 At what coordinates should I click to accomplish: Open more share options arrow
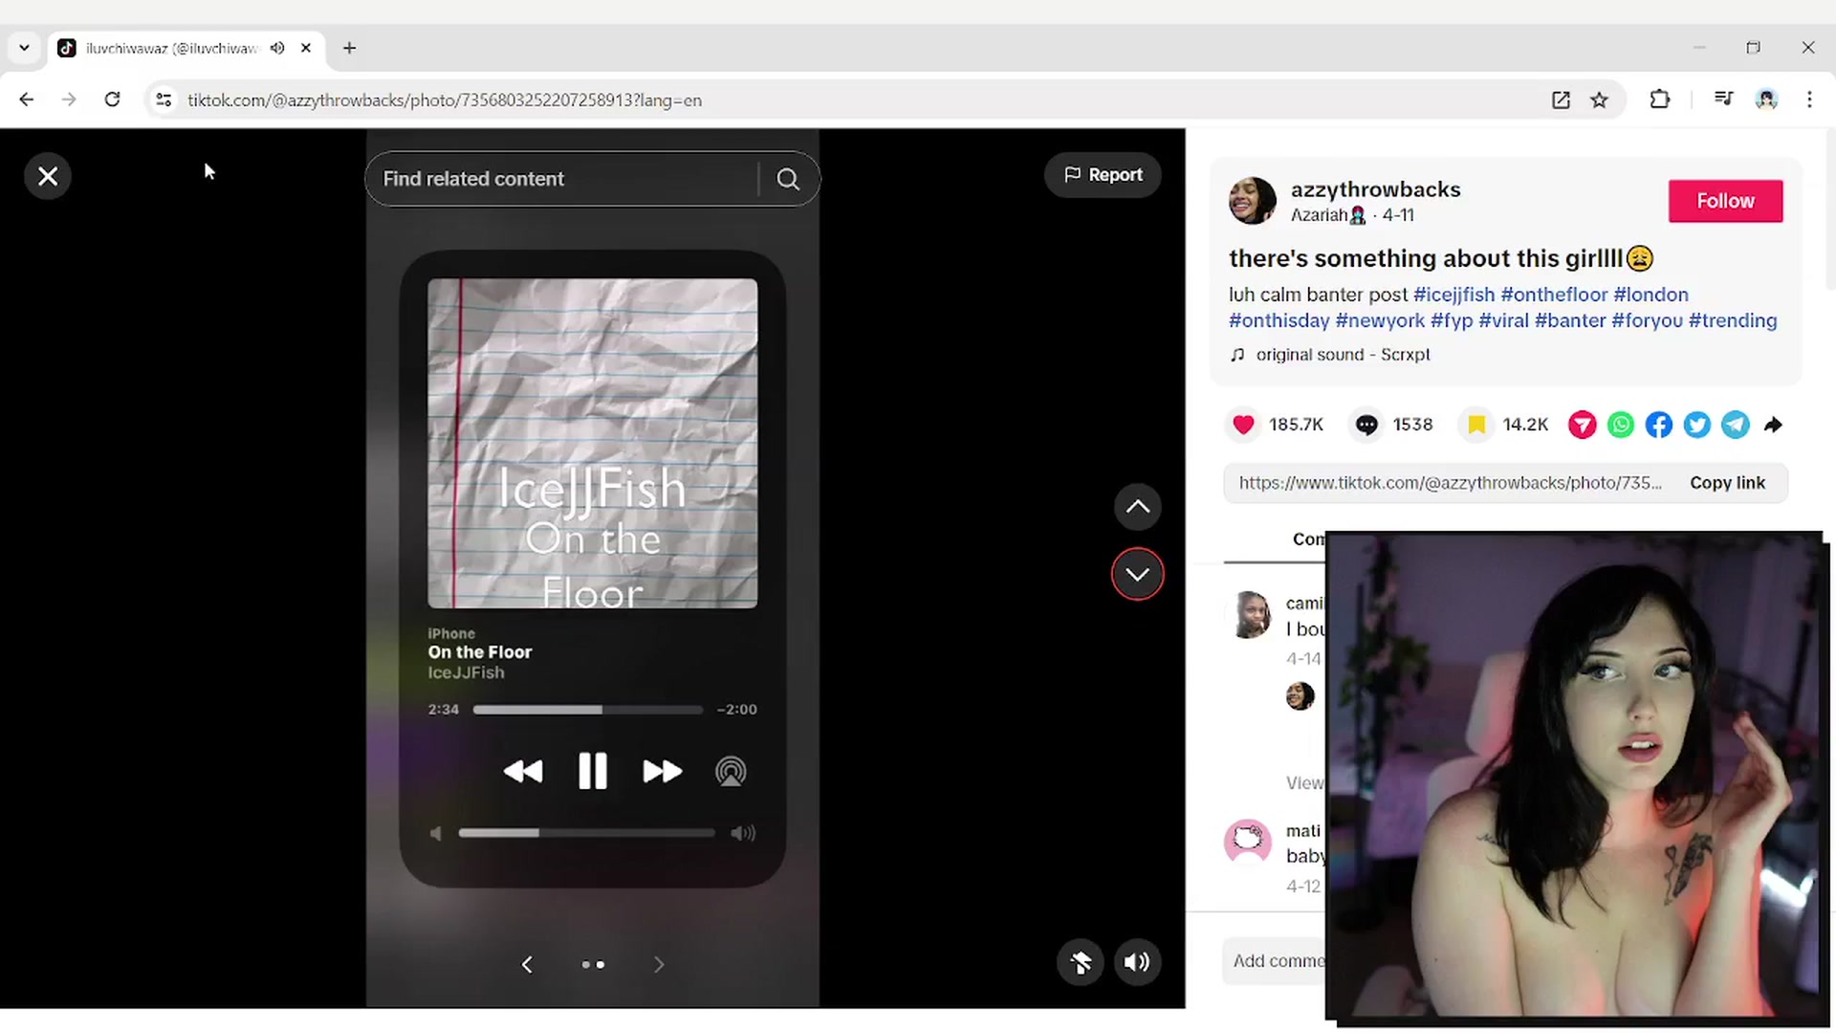coord(1773,425)
